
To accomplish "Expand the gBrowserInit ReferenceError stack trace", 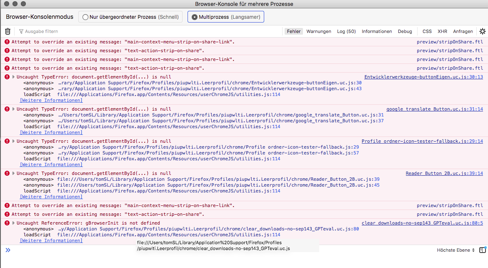I will pos(13,223).
